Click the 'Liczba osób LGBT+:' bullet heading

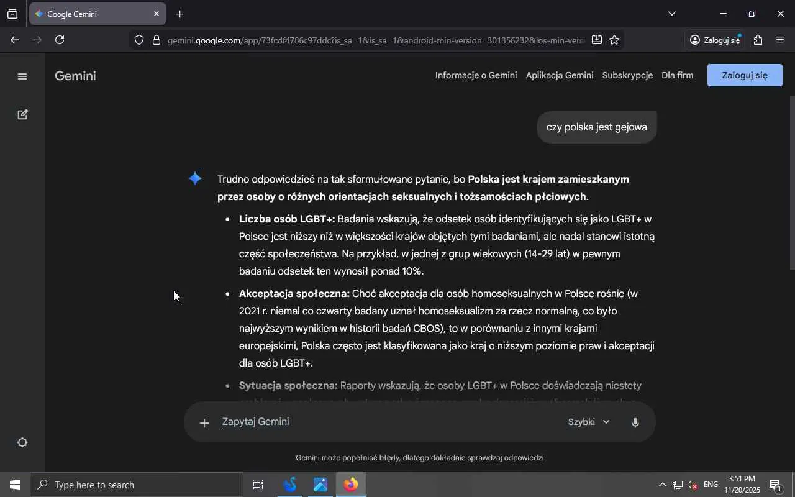287,219
